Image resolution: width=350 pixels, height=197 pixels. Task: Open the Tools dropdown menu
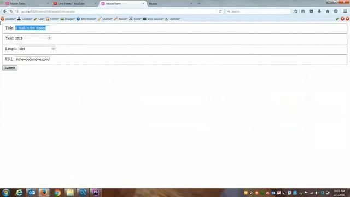[x=135, y=19]
